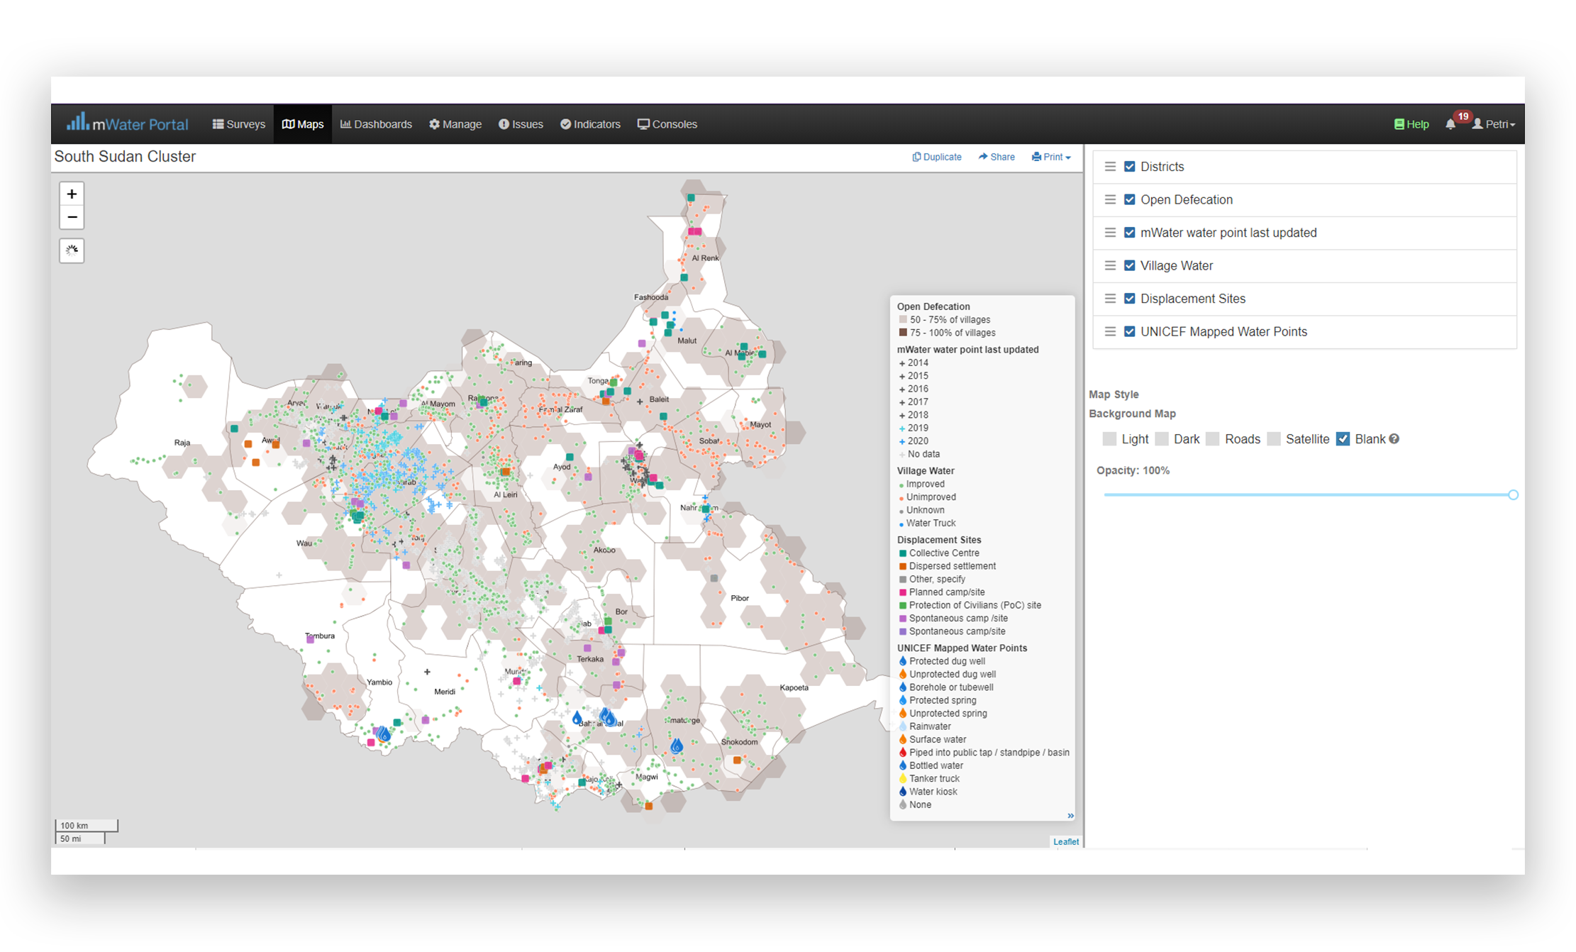Click the Village Water layer reorder handle

point(1110,265)
